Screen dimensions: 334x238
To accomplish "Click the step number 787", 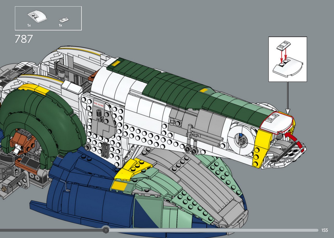I will 24,39.
